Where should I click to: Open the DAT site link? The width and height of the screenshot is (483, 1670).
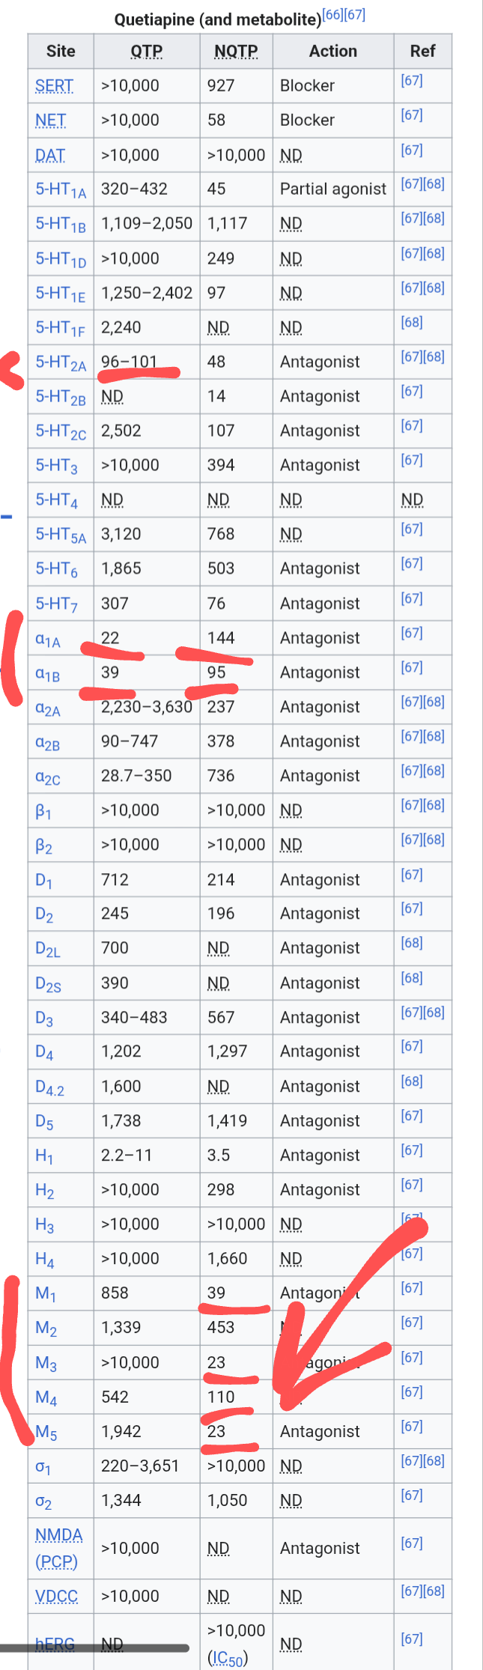[50, 155]
